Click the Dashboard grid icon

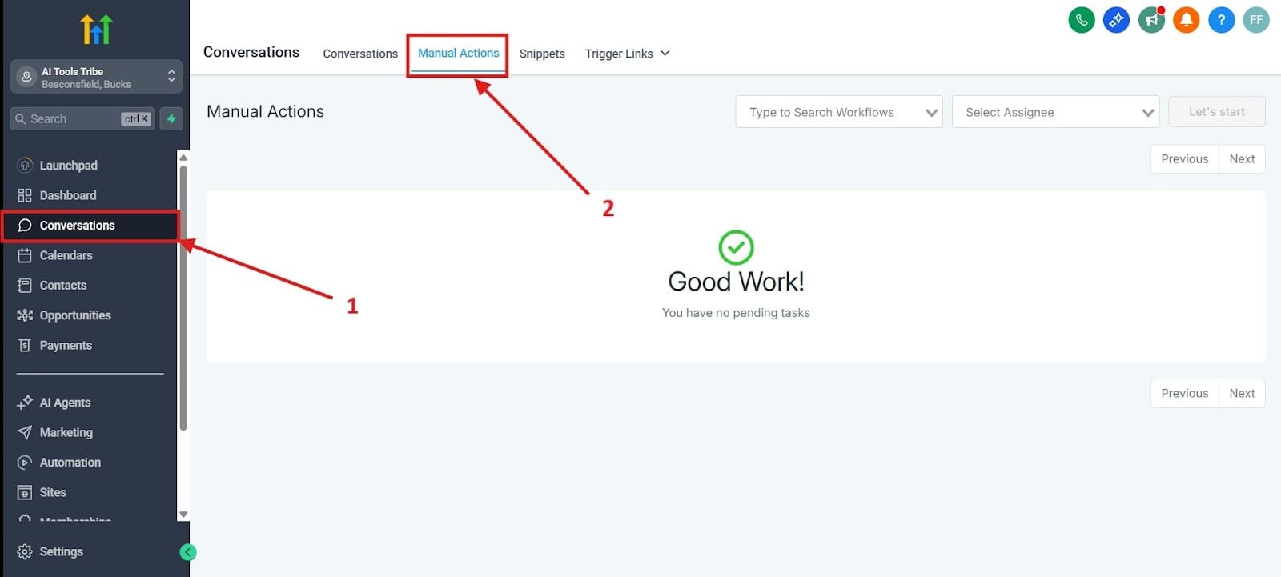(x=25, y=195)
